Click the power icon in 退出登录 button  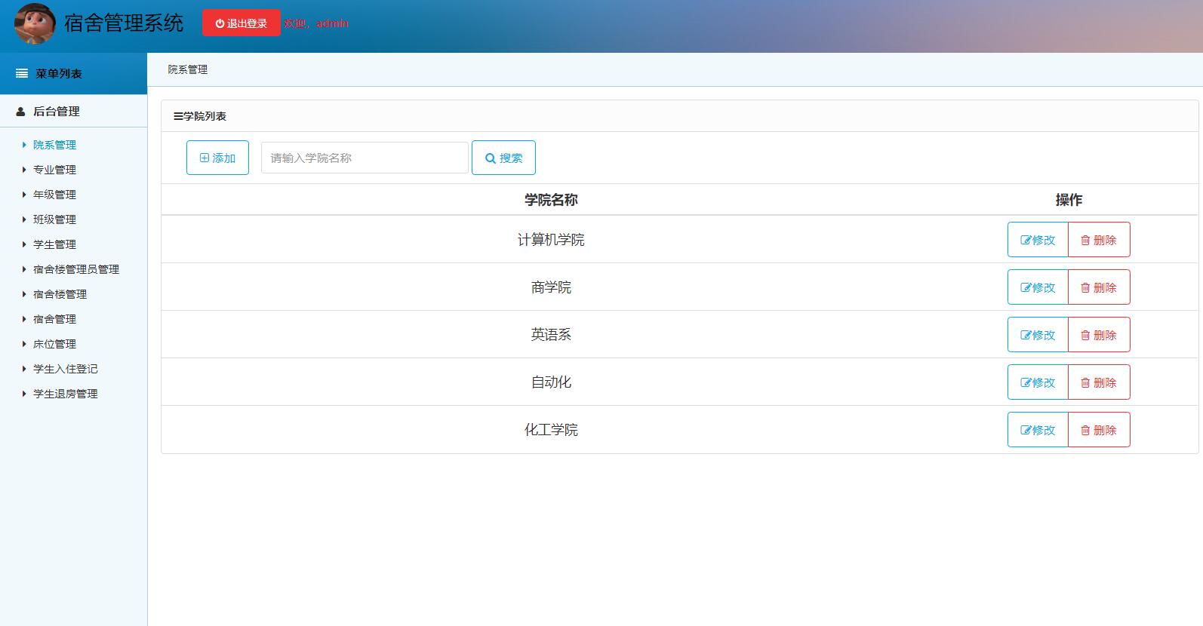[x=220, y=23]
